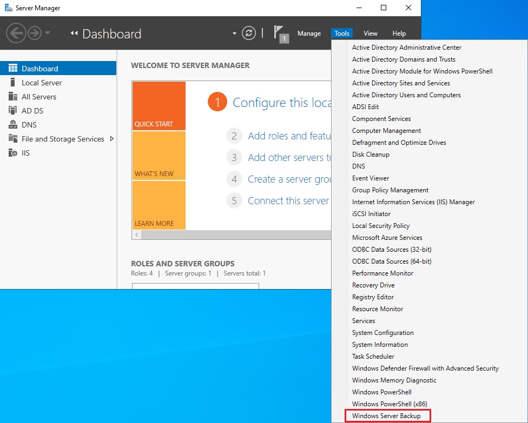The width and height of the screenshot is (528, 423).
Task: Select Windows Server Backup from Tools menu
Action: tap(386, 416)
